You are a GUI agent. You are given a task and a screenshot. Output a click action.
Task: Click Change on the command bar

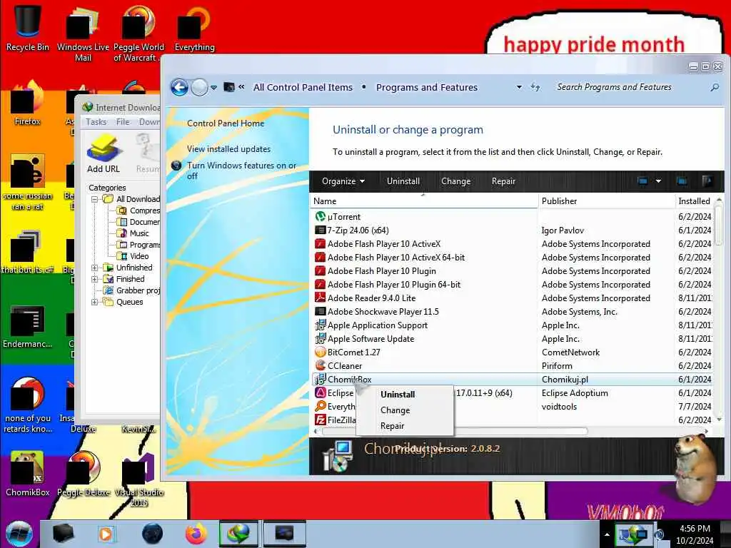[456, 181]
